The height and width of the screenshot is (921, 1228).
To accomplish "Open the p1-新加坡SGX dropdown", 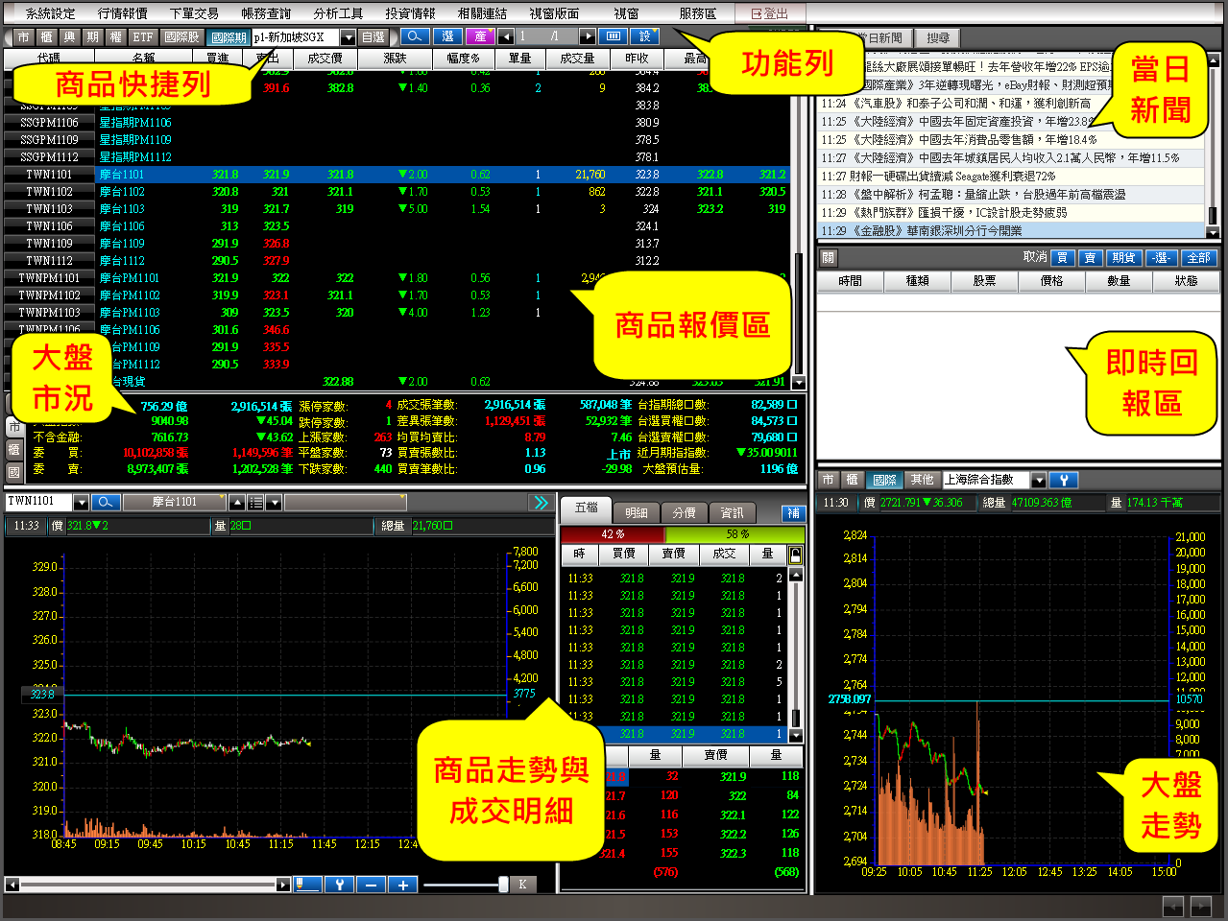I will (348, 37).
